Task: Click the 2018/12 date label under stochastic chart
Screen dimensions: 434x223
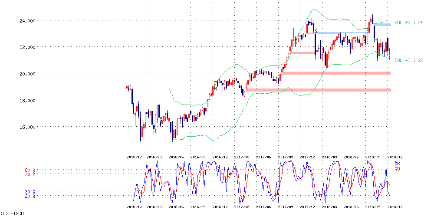Action: (x=395, y=207)
